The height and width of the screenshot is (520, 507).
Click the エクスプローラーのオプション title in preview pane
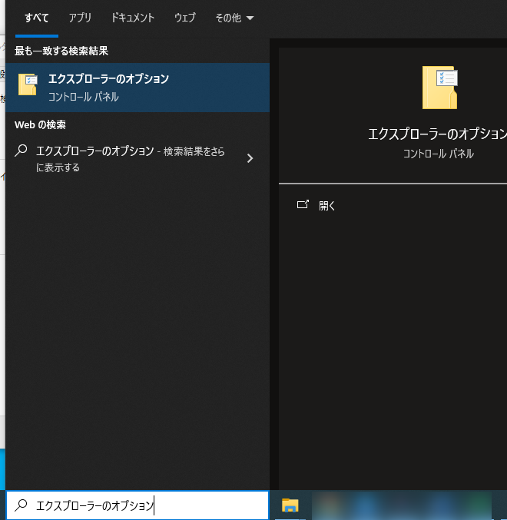coord(437,134)
